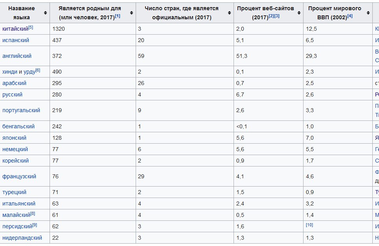
Task: Open the русский language link
Action: (x=13, y=94)
